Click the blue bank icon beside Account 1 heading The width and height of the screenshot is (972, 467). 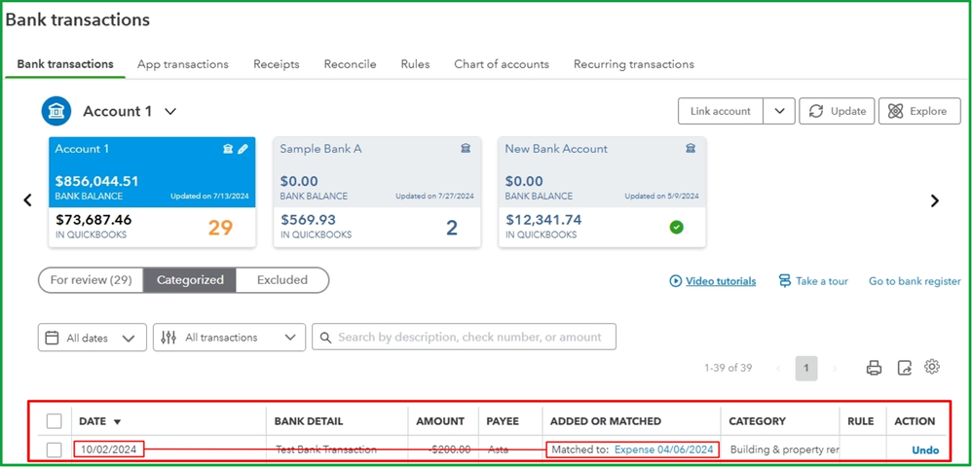[x=56, y=112]
